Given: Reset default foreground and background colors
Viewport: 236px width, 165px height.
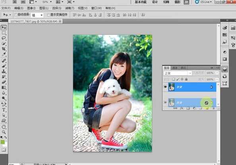Looking at the screenshot, I should 2,137.
